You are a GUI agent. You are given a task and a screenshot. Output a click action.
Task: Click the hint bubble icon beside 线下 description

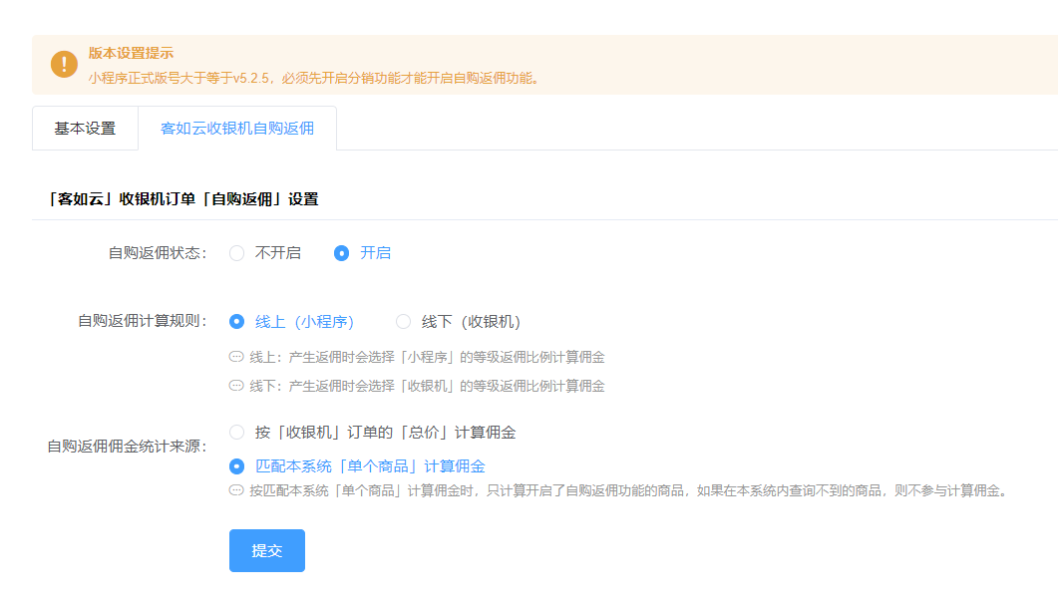236,386
